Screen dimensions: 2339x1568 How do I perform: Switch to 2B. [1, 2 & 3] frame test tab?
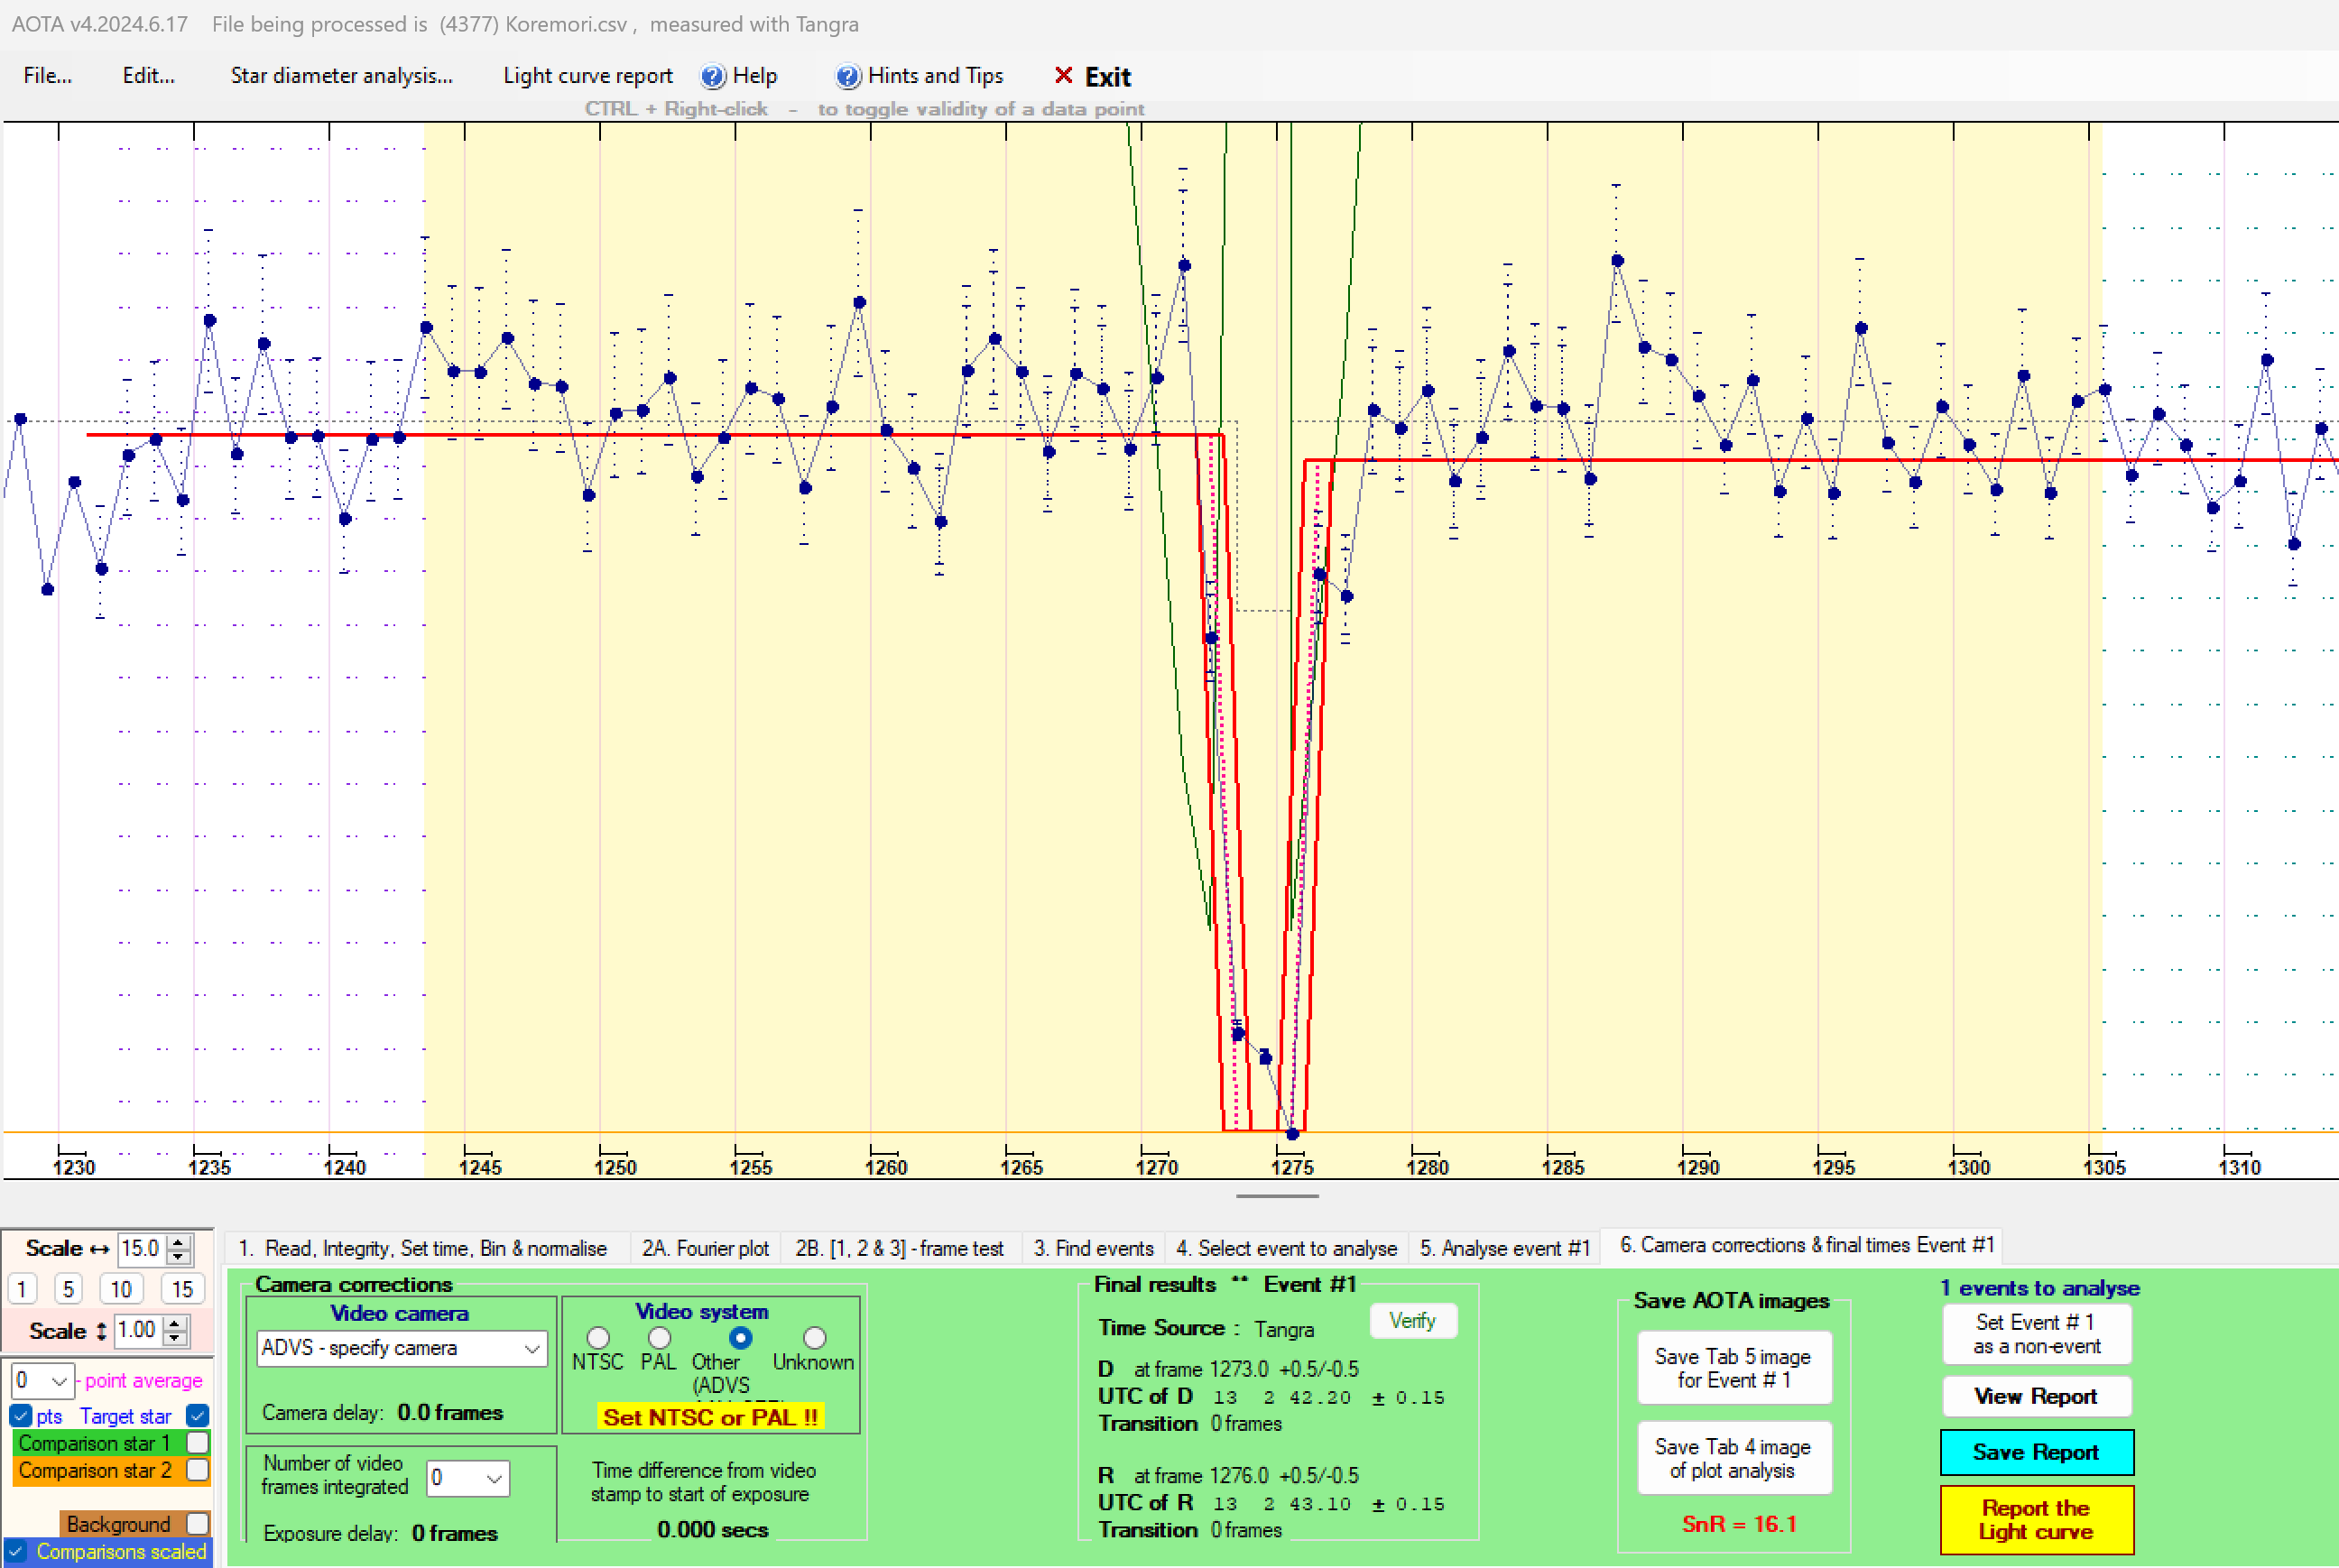pos(899,1248)
